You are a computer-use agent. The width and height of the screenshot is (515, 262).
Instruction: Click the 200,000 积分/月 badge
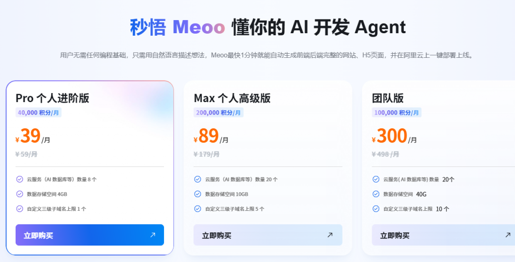coord(218,113)
